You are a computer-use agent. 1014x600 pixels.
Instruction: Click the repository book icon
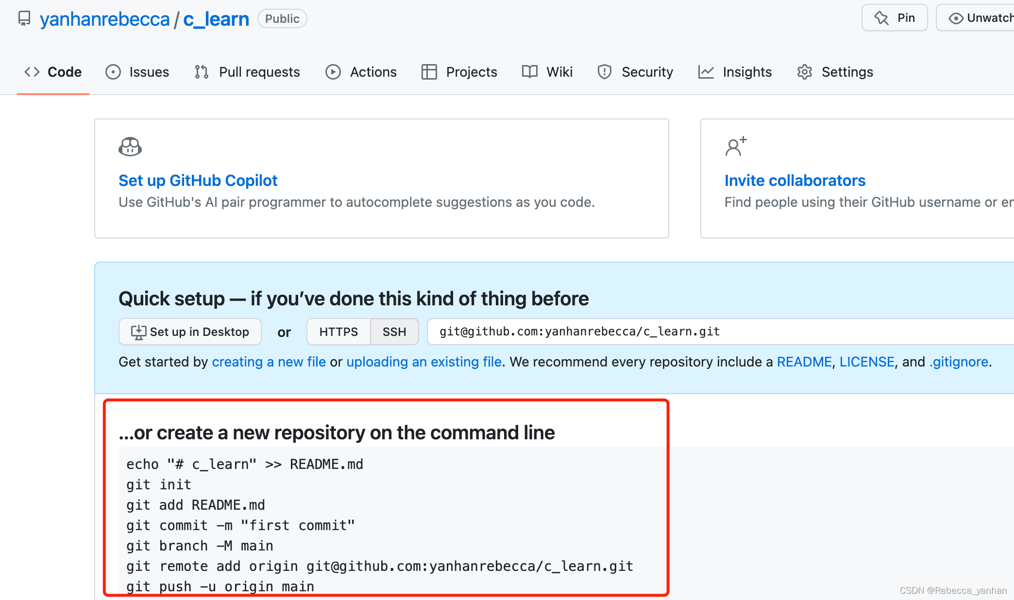point(24,19)
